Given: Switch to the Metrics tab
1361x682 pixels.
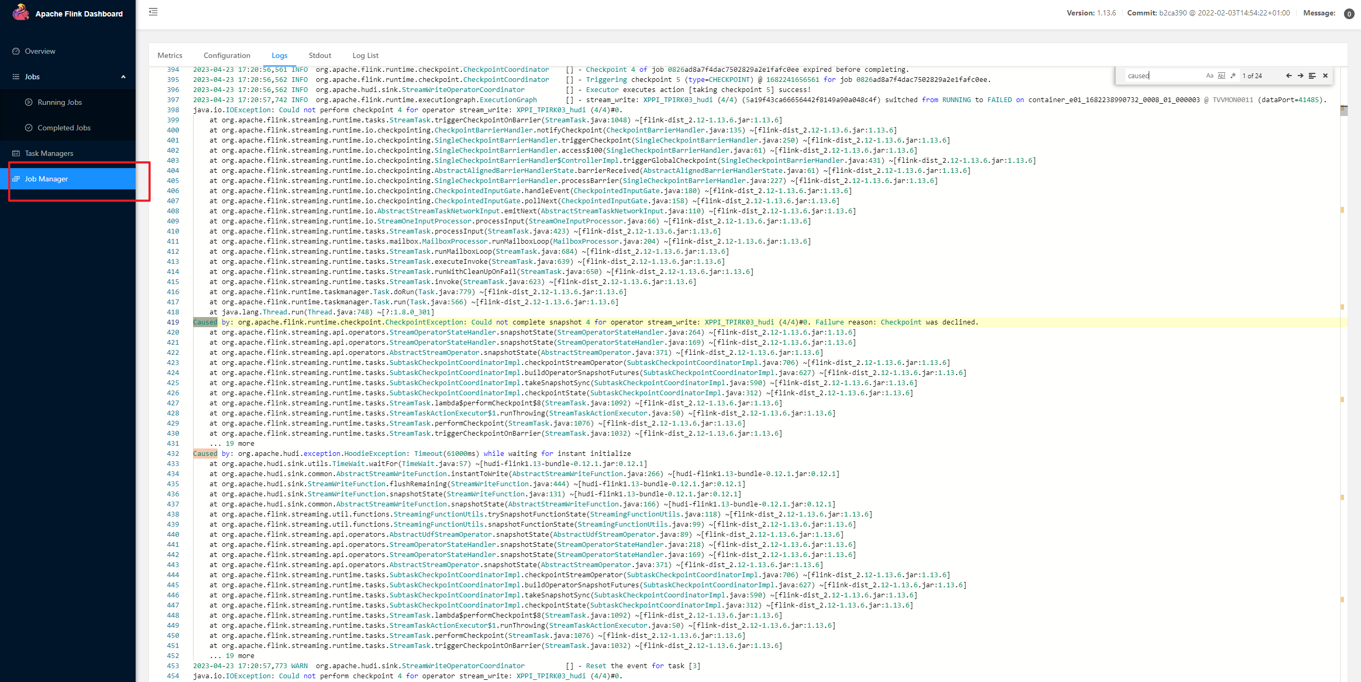Looking at the screenshot, I should click(x=170, y=55).
